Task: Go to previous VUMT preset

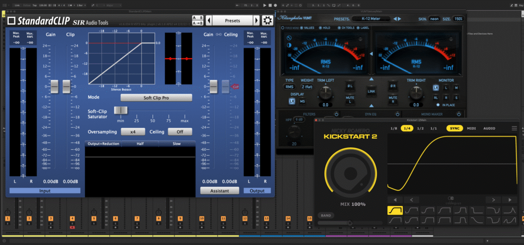Action: 395,19
